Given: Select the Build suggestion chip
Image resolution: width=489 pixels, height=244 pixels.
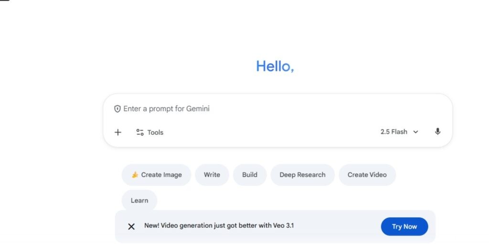Looking at the screenshot, I should click(x=250, y=175).
